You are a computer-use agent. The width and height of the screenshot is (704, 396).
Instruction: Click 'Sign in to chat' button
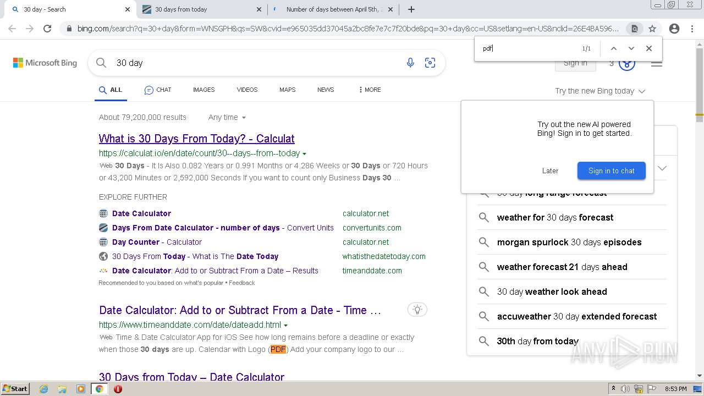point(611,170)
